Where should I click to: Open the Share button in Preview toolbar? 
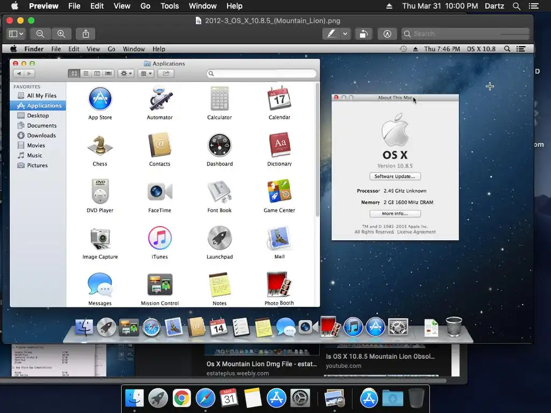86,34
